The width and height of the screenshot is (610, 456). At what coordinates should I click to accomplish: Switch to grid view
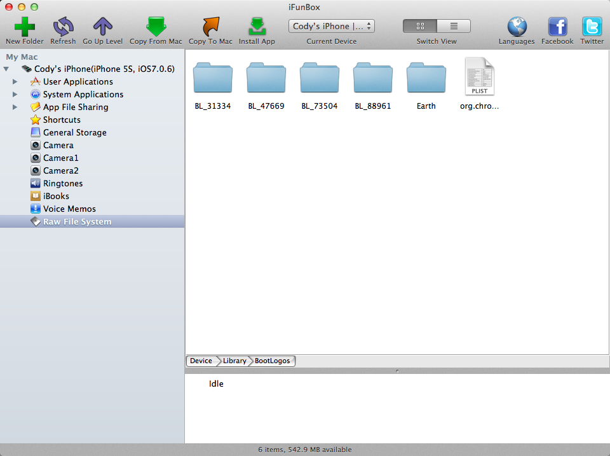tap(420, 25)
